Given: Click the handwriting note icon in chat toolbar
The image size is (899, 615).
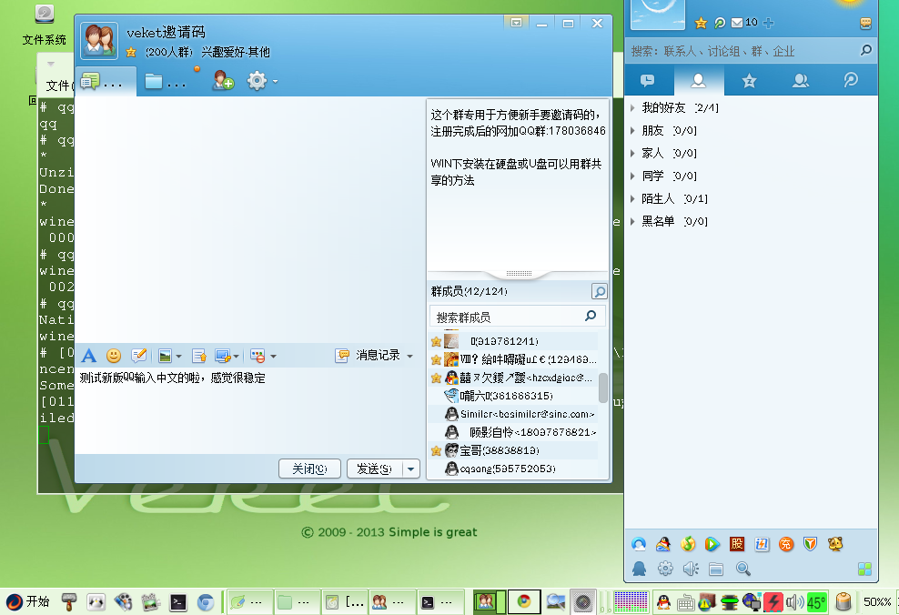Looking at the screenshot, I should [138, 356].
